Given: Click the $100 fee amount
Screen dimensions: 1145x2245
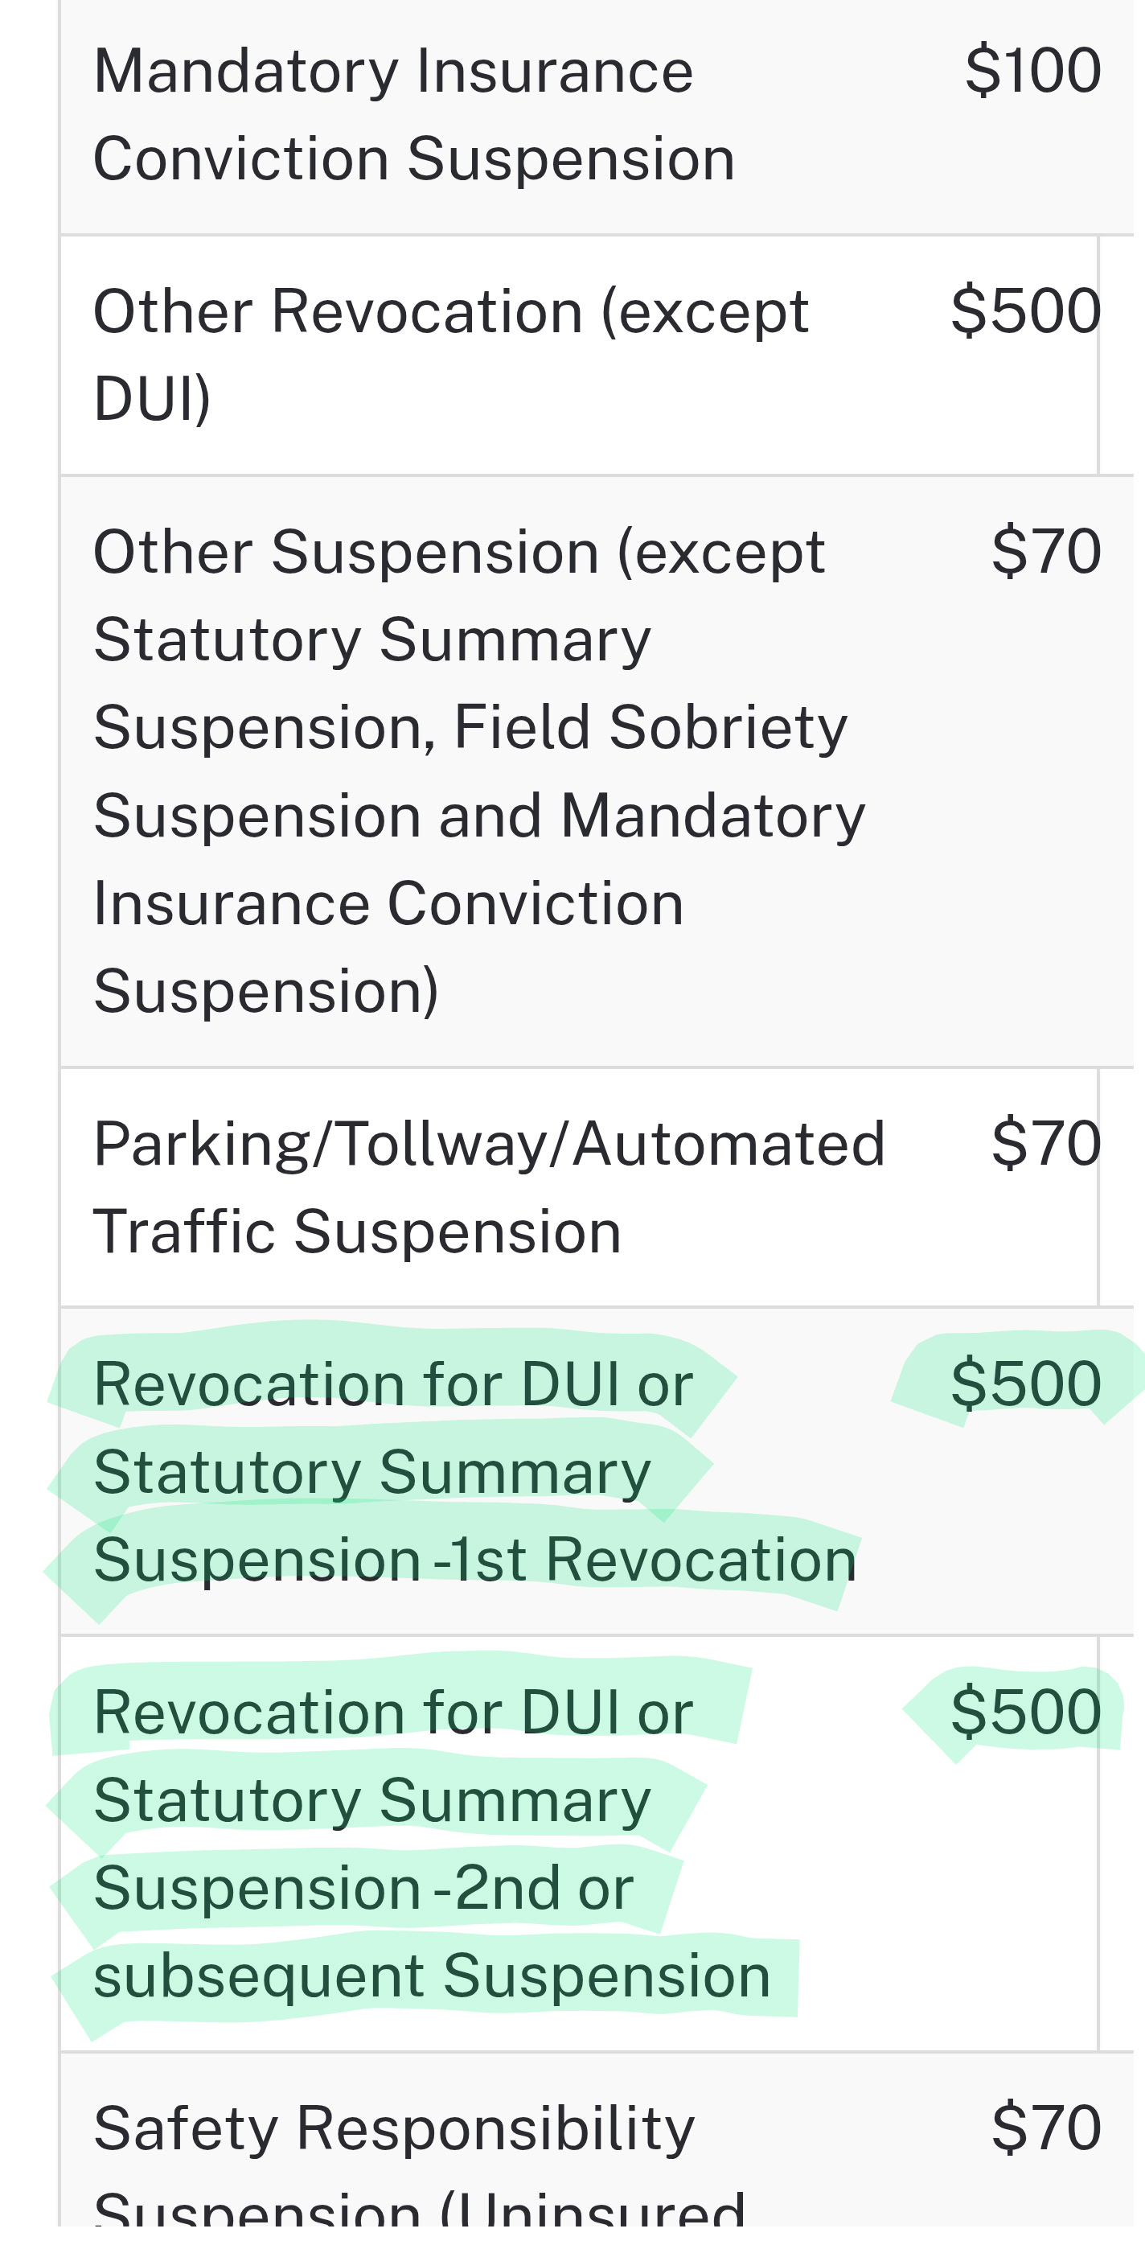Looking at the screenshot, I should [x=1032, y=71].
